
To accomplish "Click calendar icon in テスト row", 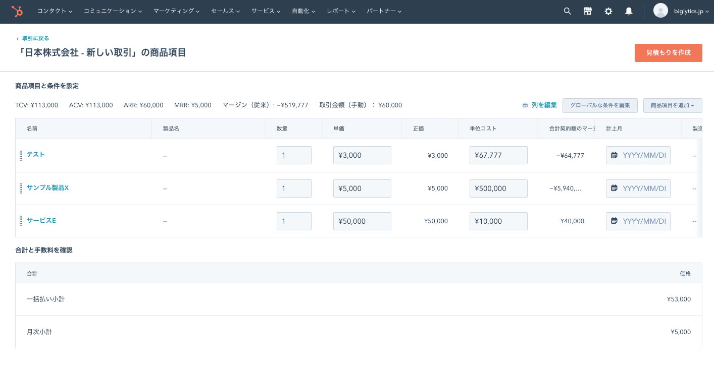I will tap(615, 155).
